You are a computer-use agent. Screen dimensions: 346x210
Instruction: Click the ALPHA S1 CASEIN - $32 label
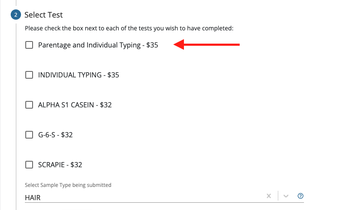[x=75, y=105]
